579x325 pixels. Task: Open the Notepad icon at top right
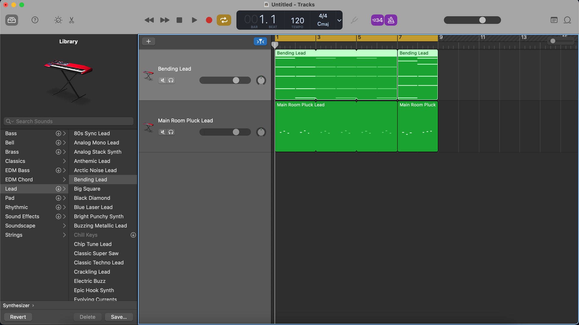point(554,20)
